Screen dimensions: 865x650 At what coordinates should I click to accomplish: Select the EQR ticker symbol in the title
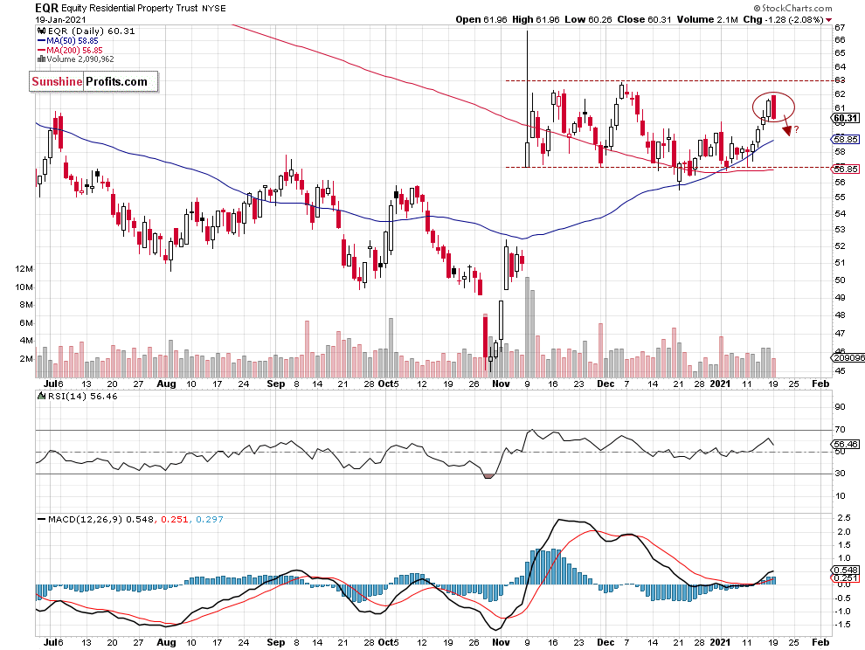(x=46, y=8)
